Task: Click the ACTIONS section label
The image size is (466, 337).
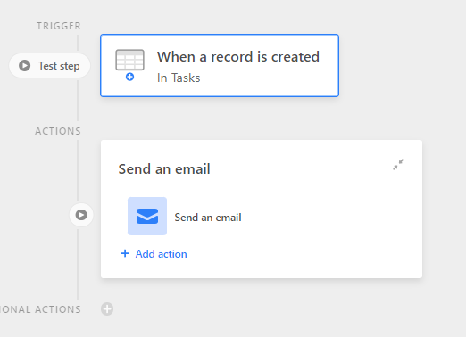Action: 58,131
